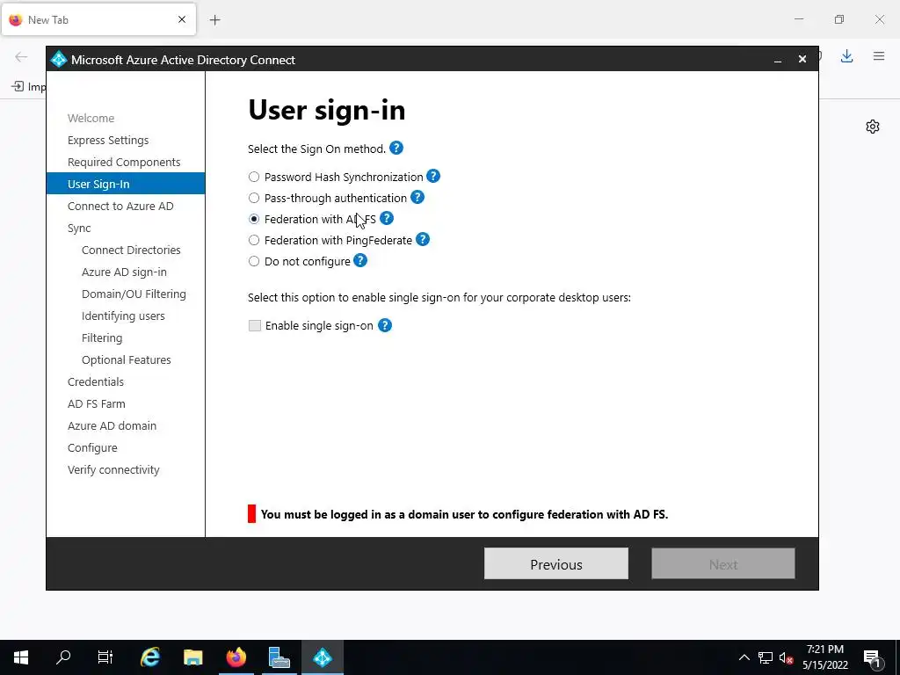Open File Explorer from taskbar
This screenshot has width=900, height=675.
tap(192, 657)
